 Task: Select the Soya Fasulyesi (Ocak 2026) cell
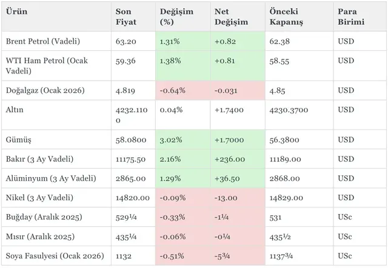(x=53, y=256)
